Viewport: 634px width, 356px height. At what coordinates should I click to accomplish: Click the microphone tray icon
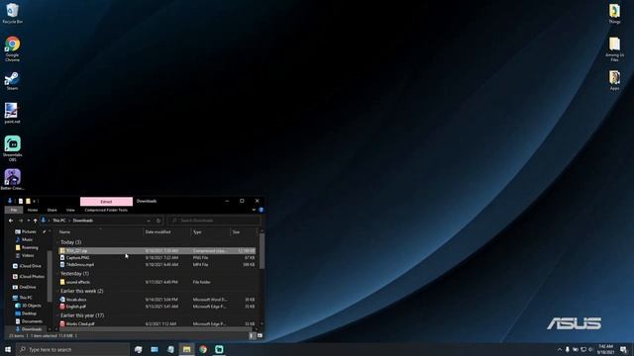pos(568,349)
